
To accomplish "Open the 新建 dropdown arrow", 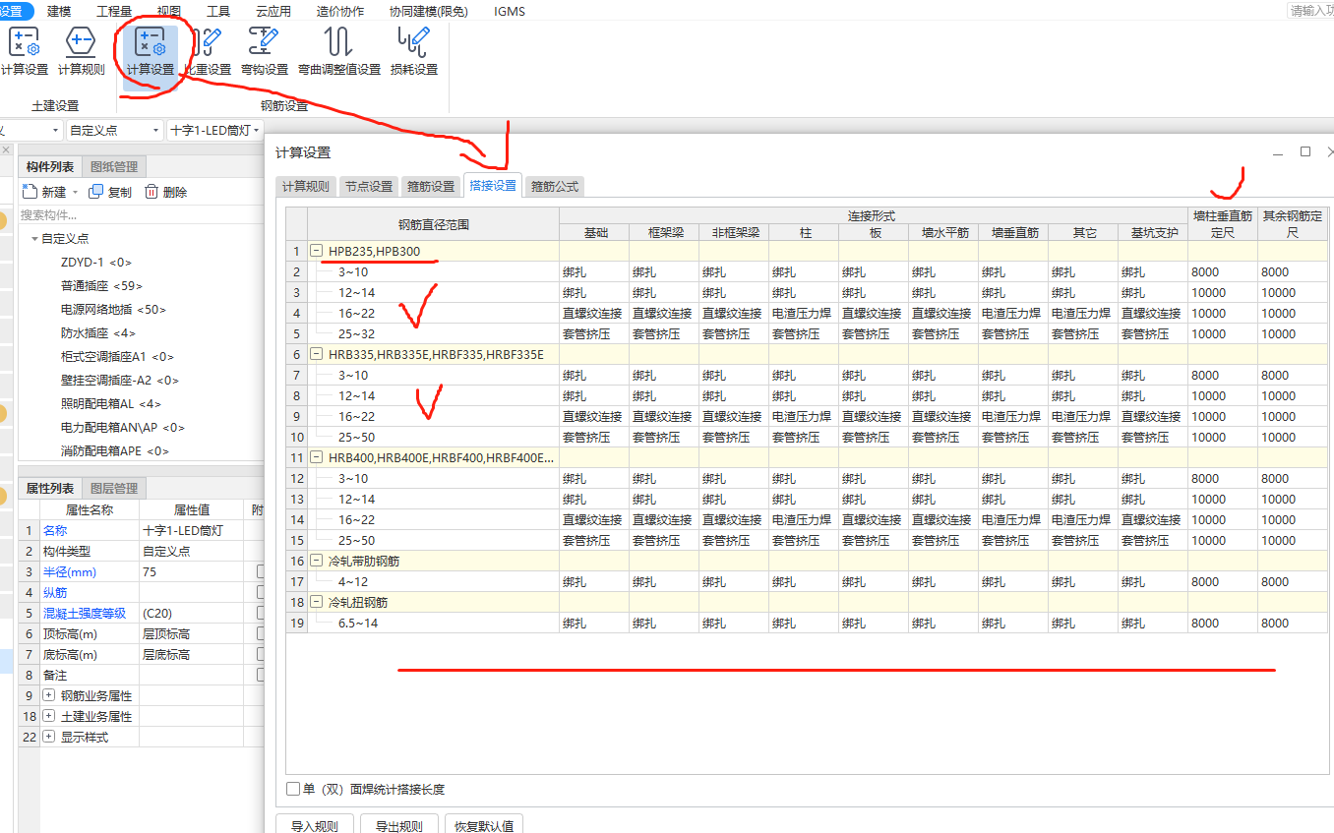I will [75, 193].
